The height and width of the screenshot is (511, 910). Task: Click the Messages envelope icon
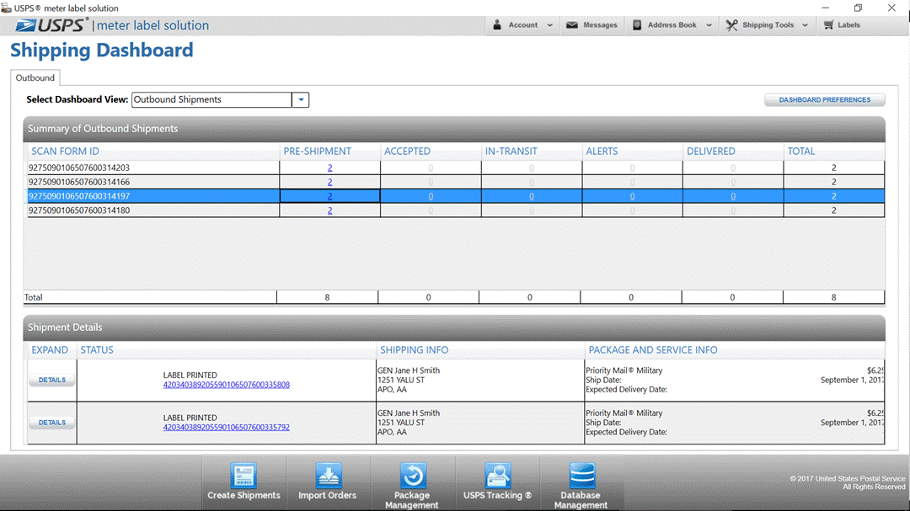point(571,25)
